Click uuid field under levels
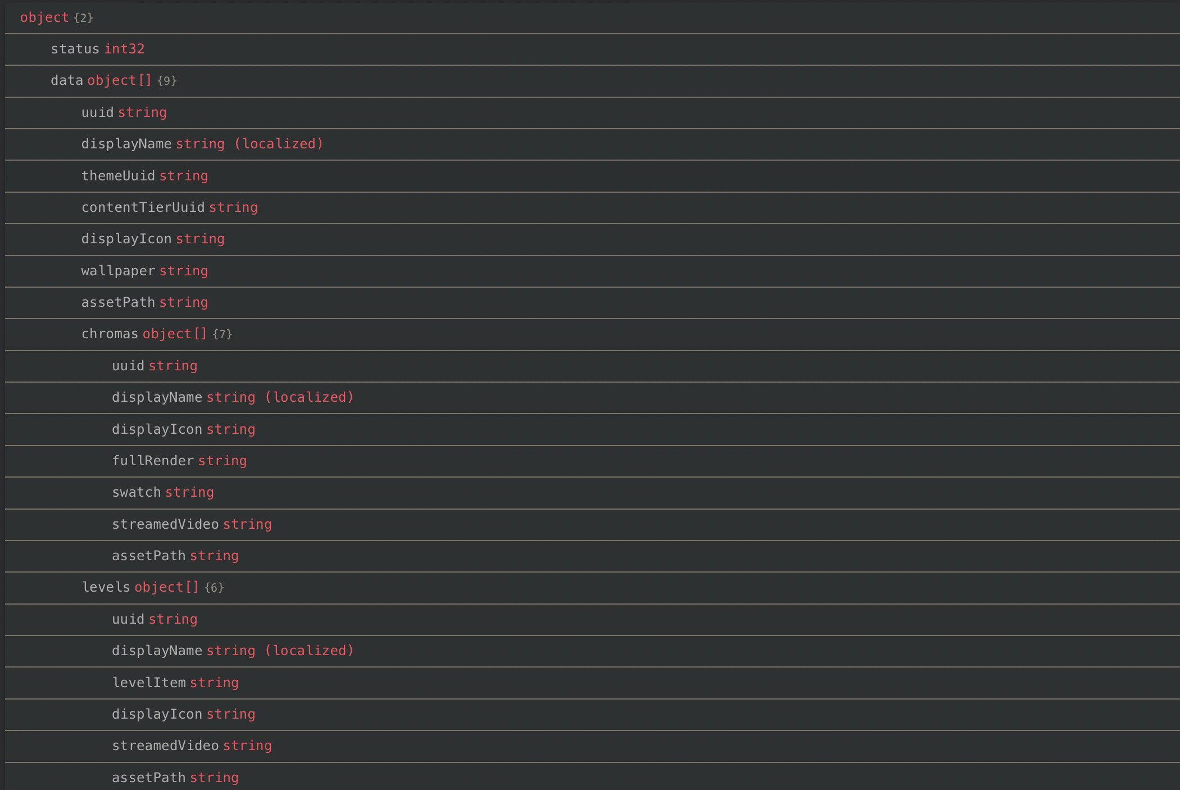Image resolution: width=1180 pixels, height=790 pixels. pyautogui.click(x=128, y=620)
